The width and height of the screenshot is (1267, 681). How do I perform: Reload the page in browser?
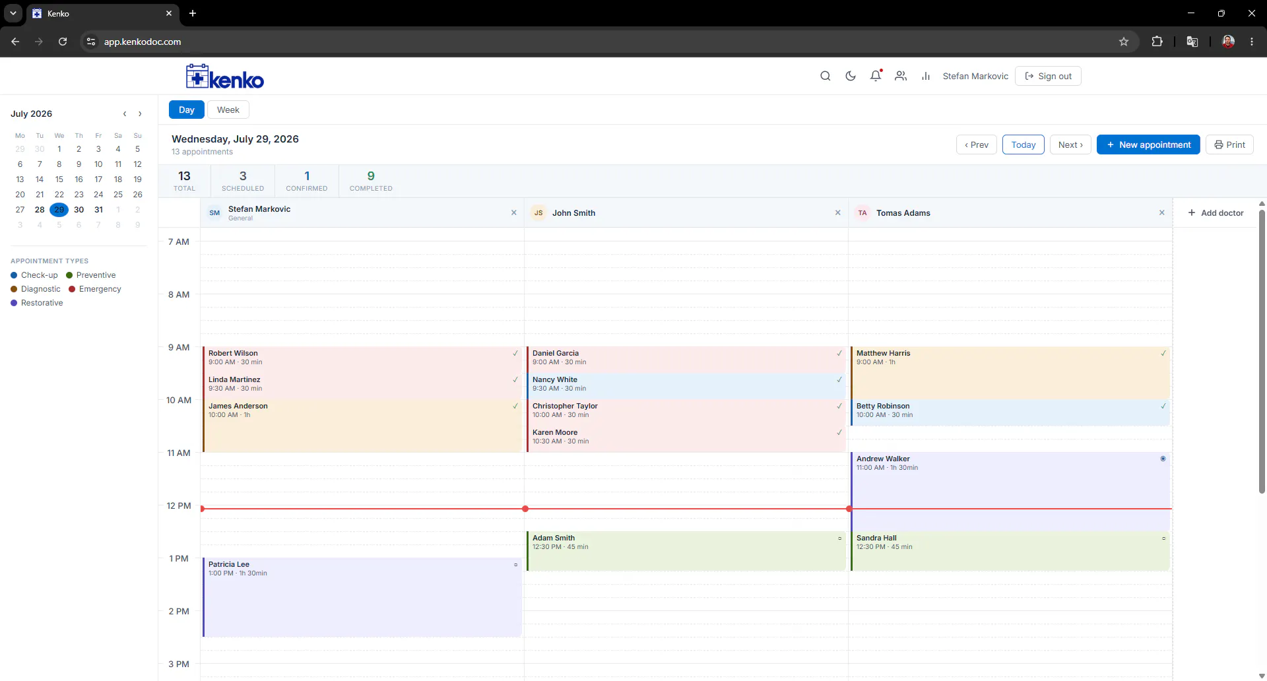(x=63, y=42)
